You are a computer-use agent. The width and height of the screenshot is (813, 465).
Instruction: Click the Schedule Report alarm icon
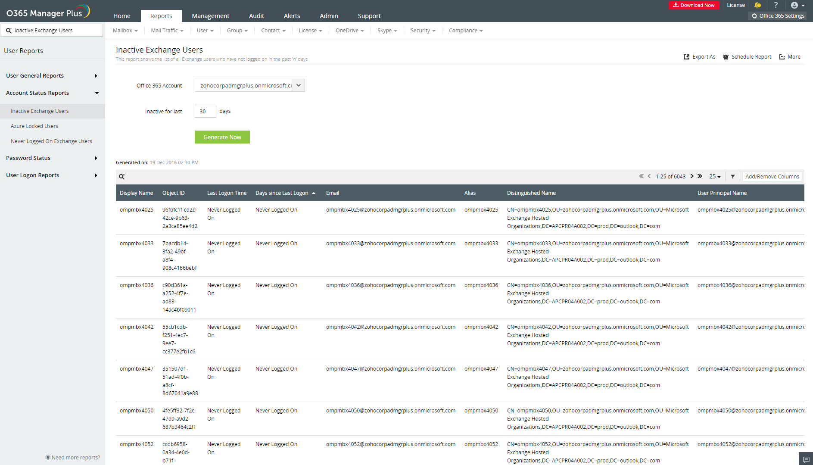tap(726, 57)
